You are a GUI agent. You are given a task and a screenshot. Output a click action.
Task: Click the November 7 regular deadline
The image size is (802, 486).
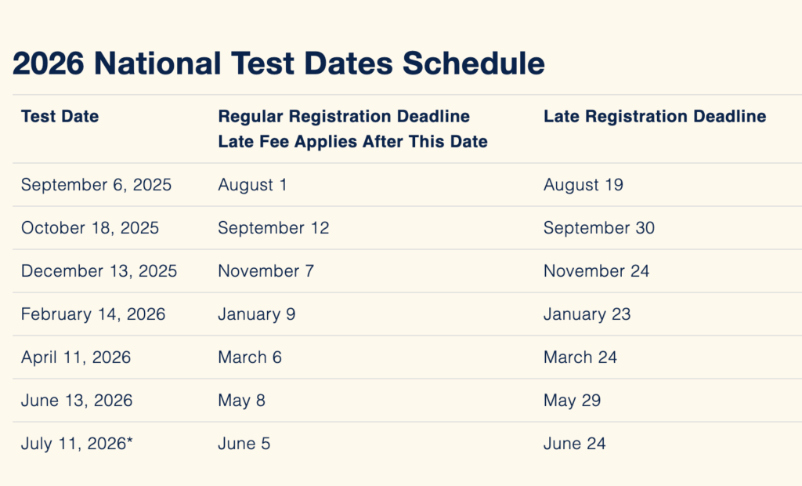click(266, 271)
